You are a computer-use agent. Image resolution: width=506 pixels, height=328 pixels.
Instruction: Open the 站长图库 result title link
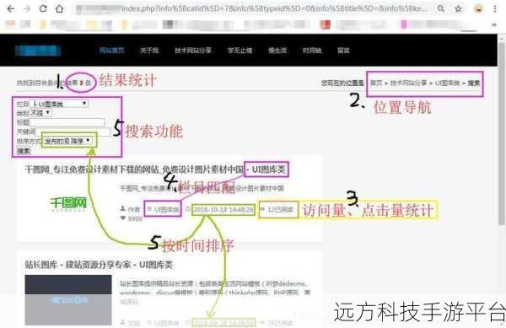[x=99, y=265]
